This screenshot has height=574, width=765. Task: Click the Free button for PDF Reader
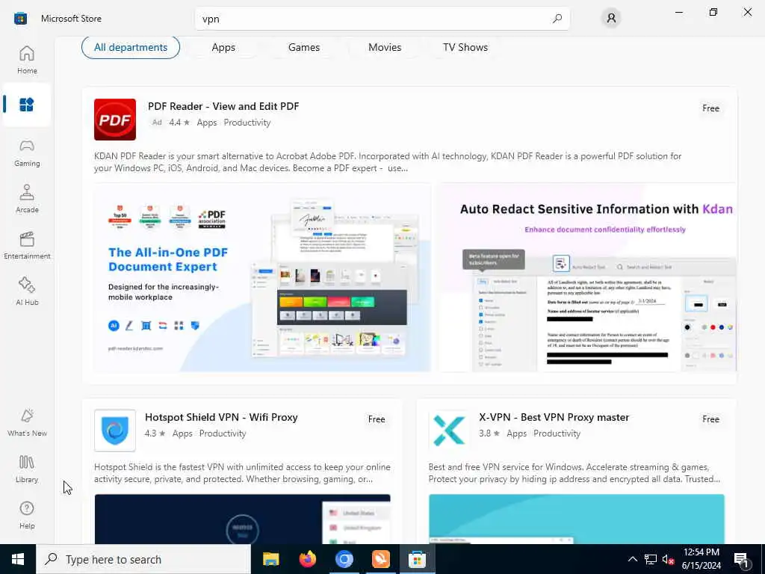tap(711, 108)
